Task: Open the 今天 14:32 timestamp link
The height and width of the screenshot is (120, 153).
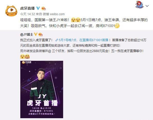Action: (28, 14)
